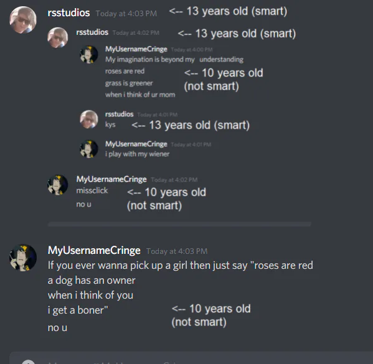Click the rsstudios username at 4:01 PM
This screenshot has width=373, height=364.
(120, 114)
